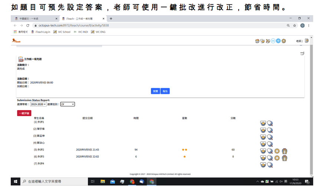
Task: Open Task View on the taskbar
Action: pos(93,181)
